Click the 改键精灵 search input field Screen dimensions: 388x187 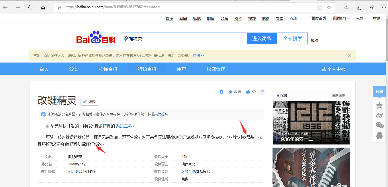[184, 38]
